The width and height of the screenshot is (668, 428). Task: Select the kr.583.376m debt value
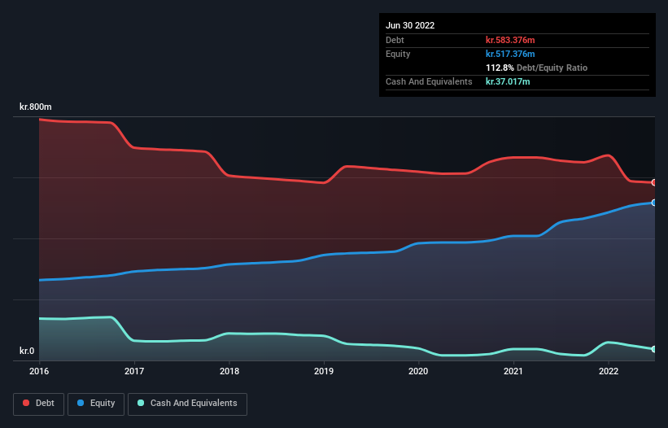pos(510,40)
